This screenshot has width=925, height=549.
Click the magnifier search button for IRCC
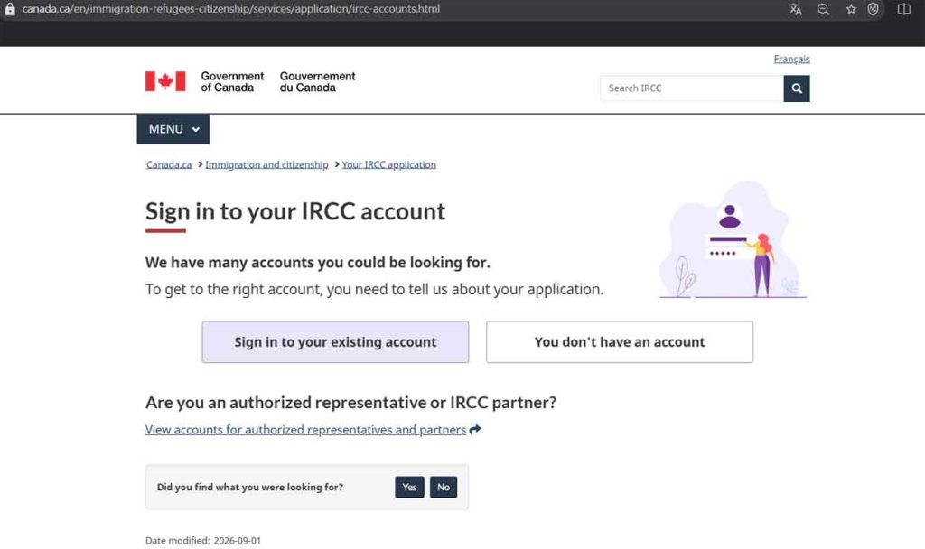pyautogui.click(x=797, y=88)
